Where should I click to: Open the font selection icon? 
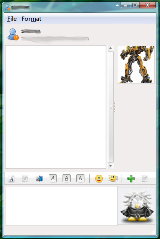click(x=12, y=179)
